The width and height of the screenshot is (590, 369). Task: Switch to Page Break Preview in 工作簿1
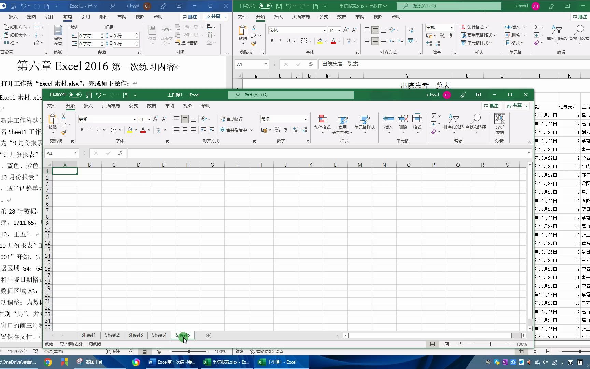pos(460,344)
